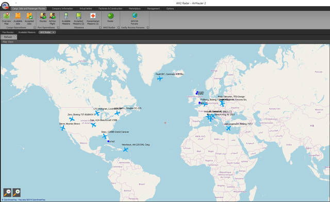330x202 pixels.
Task: Open Available Jobs in Cargo Operations
Action: click(x=18, y=19)
